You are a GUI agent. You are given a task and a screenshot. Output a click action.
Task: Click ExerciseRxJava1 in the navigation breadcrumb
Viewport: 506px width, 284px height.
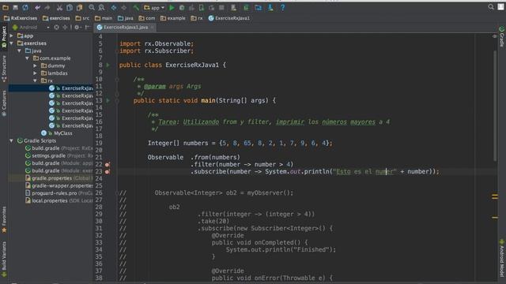(229, 18)
